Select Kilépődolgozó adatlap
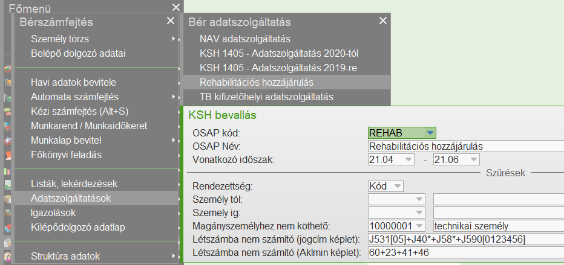Screen dimensions: 564x265 click(96, 228)
